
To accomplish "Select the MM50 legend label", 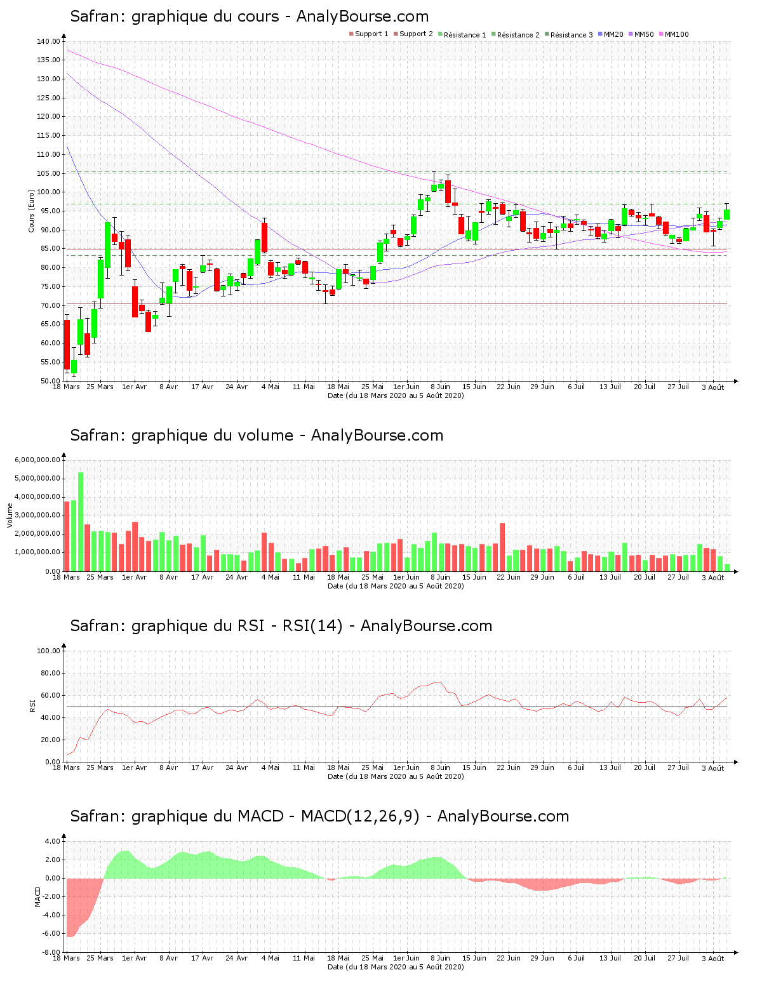I will (644, 34).
